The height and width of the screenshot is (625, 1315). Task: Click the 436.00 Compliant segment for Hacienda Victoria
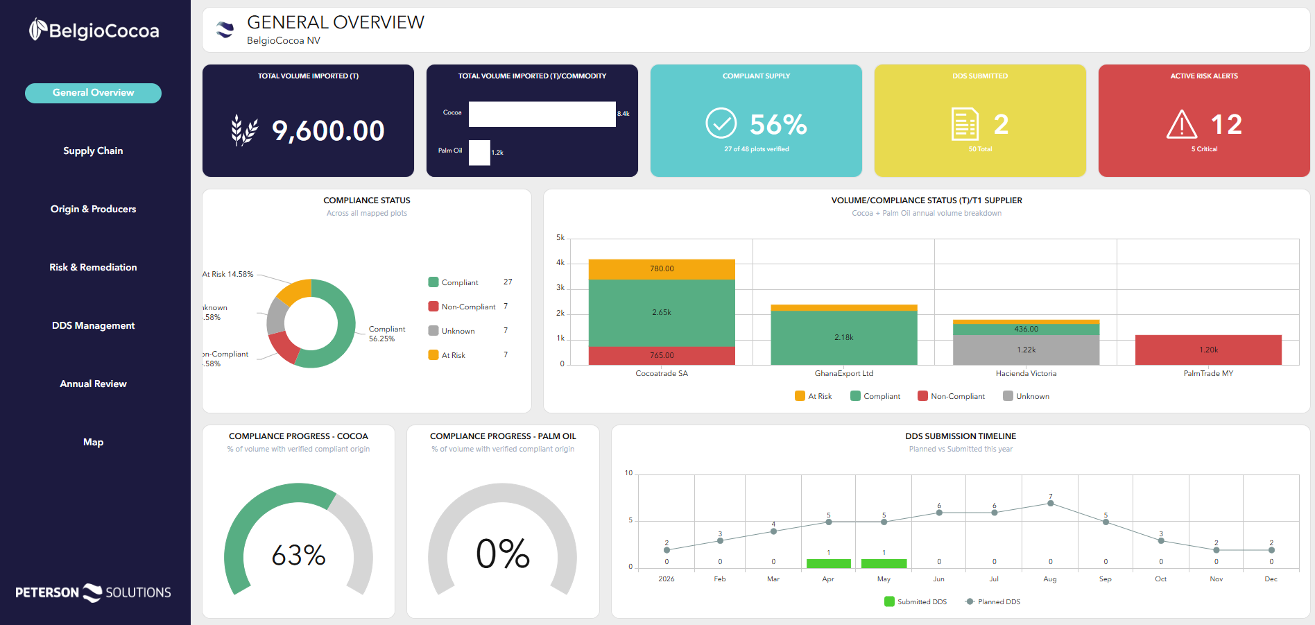pyautogui.click(x=1026, y=329)
